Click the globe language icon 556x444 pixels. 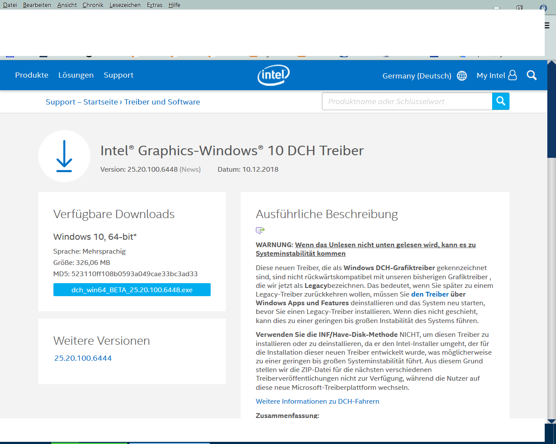click(462, 76)
